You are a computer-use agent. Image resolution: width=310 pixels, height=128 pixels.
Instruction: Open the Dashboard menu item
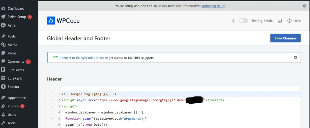tap(16, 8)
